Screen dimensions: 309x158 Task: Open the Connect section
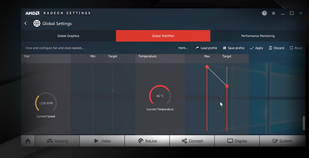[x=192, y=141]
